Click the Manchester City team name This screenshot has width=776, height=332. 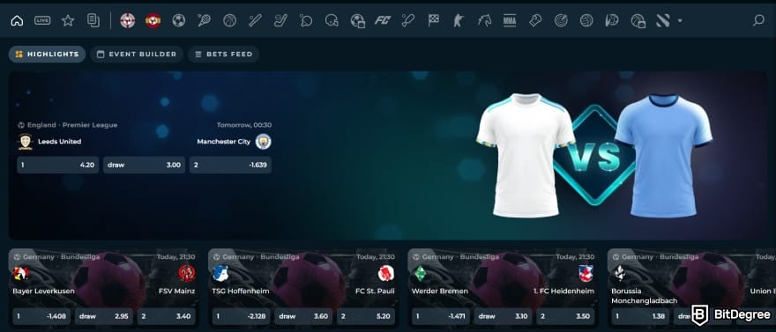click(x=224, y=141)
